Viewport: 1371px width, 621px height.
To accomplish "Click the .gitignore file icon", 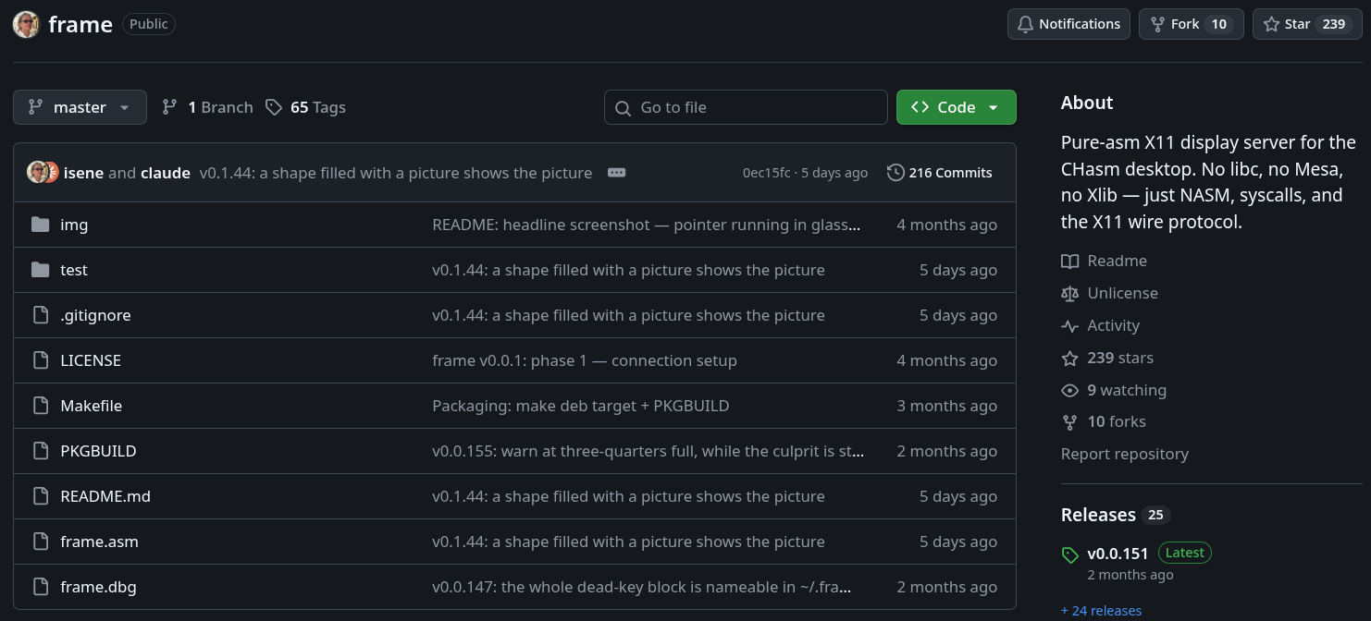I will (x=40, y=315).
